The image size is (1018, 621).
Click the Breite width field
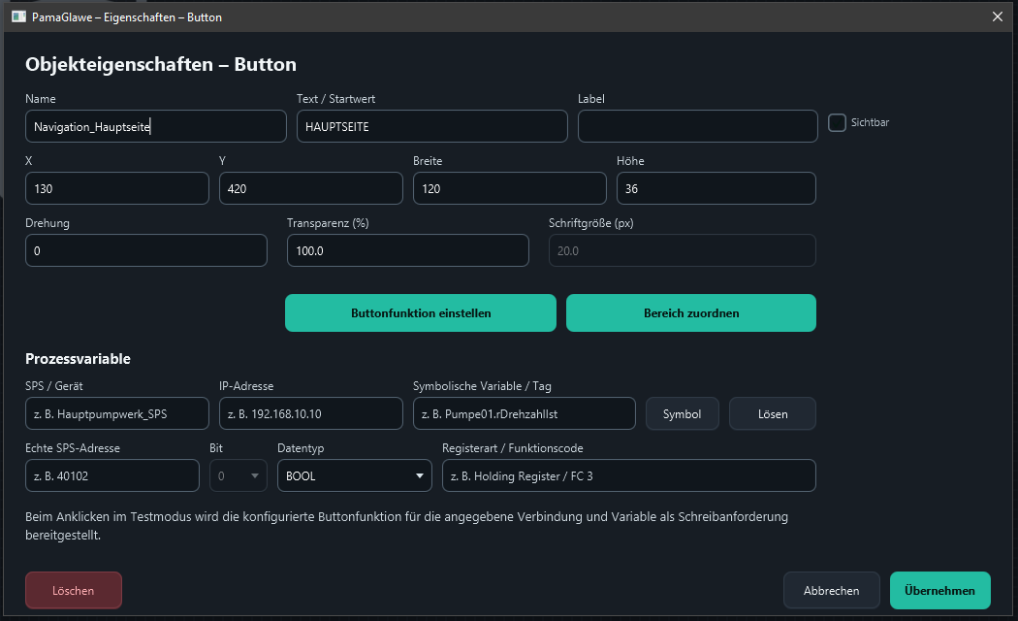[x=510, y=188]
